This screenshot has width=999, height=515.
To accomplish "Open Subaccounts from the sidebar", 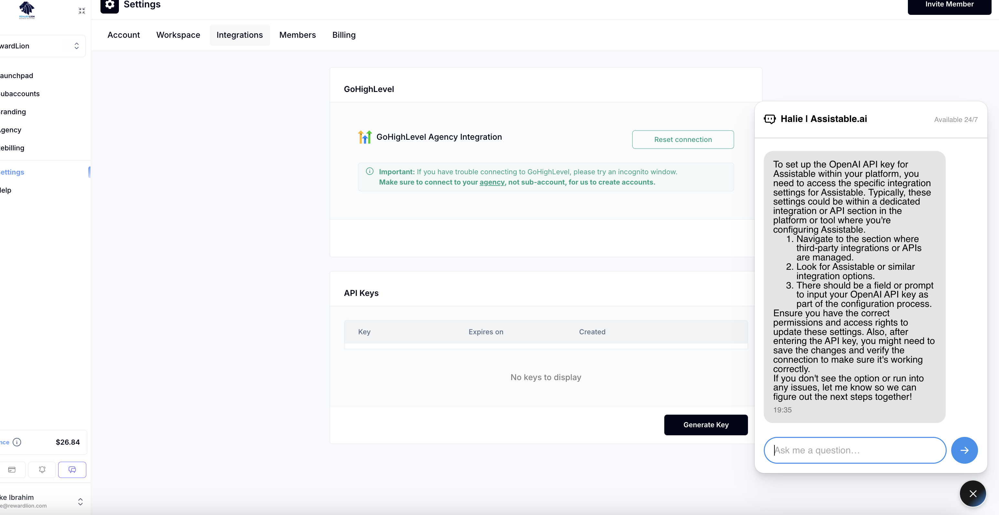I will pyautogui.click(x=20, y=93).
